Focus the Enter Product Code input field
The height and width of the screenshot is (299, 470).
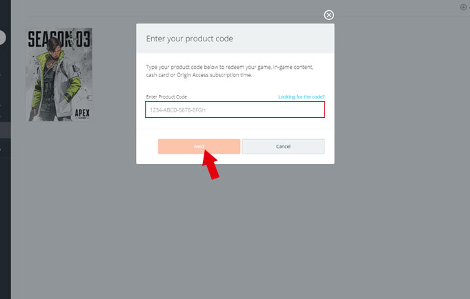point(235,110)
